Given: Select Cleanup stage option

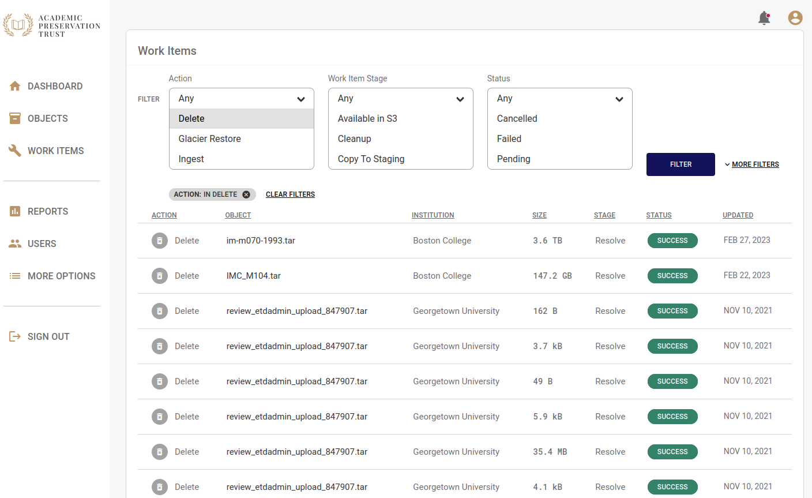Looking at the screenshot, I should 401,138.
